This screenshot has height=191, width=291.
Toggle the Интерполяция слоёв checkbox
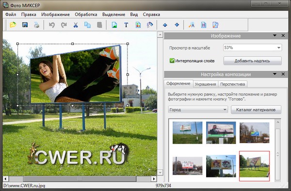[x=172, y=60]
